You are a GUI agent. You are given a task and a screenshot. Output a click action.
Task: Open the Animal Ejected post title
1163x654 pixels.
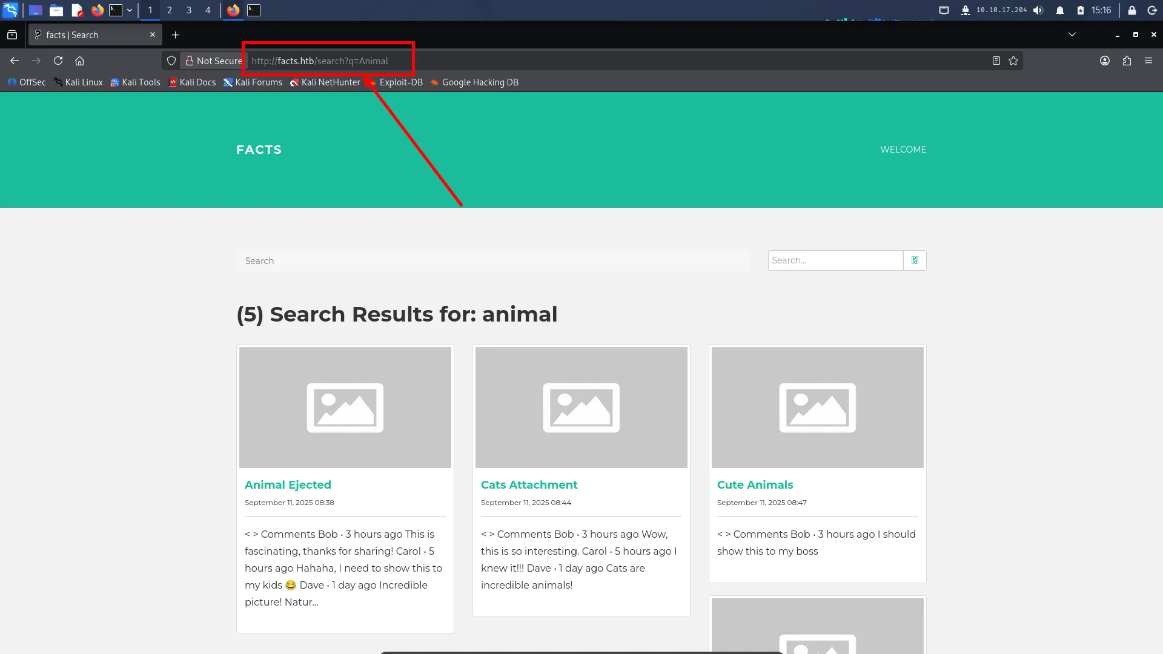coord(288,485)
